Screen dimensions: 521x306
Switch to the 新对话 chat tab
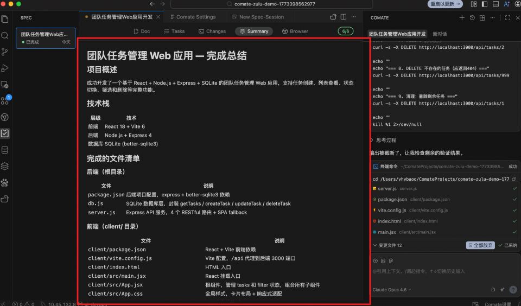point(440,34)
